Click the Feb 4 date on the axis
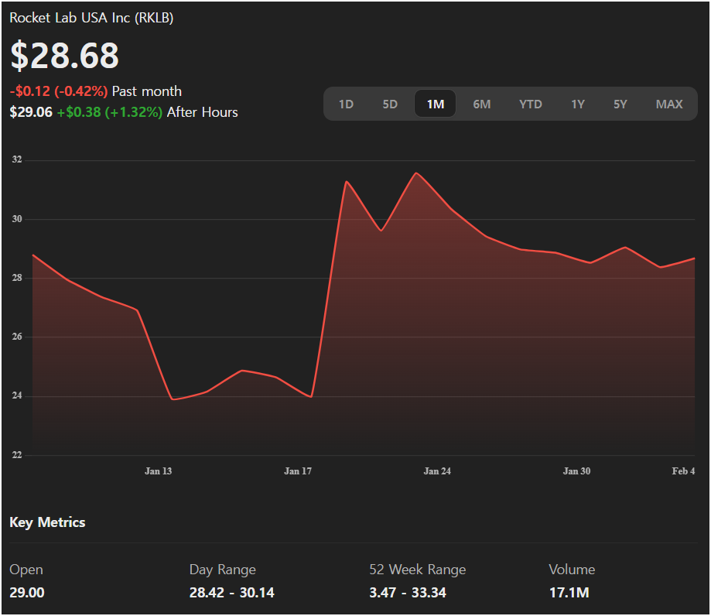 [683, 471]
